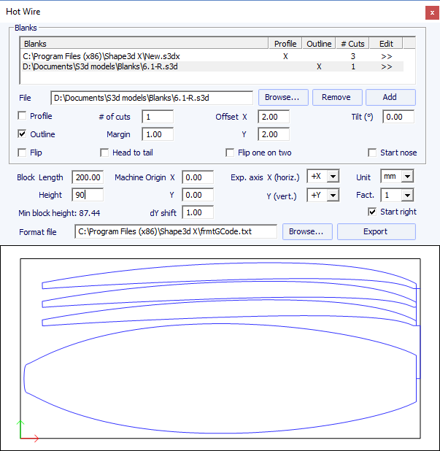Click the edit arrows for 6.1-R.s3d row
Image resolution: width=440 pixels, height=451 pixels.
pyautogui.click(x=386, y=66)
